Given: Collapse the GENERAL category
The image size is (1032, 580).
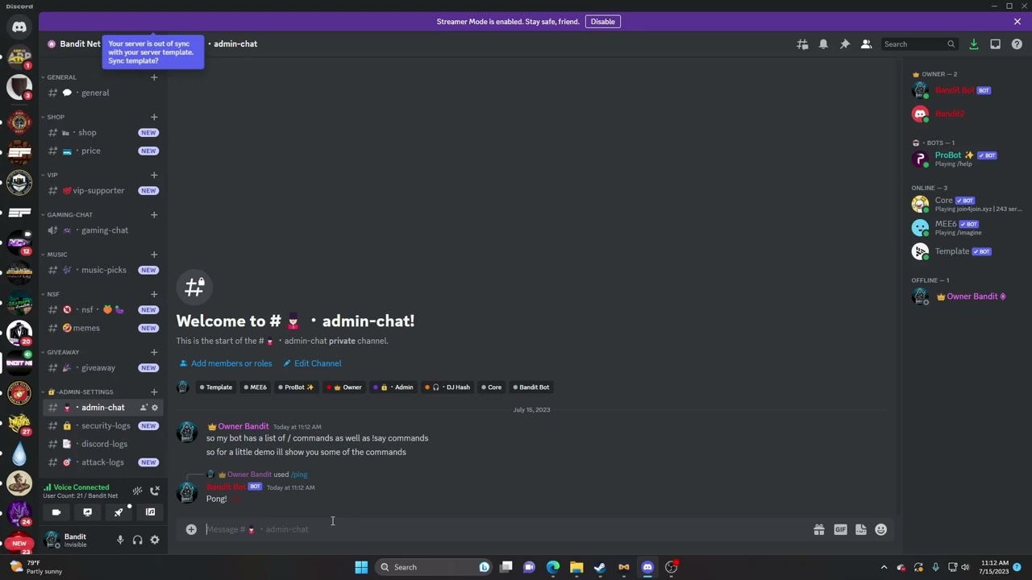Looking at the screenshot, I should [61, 77].
